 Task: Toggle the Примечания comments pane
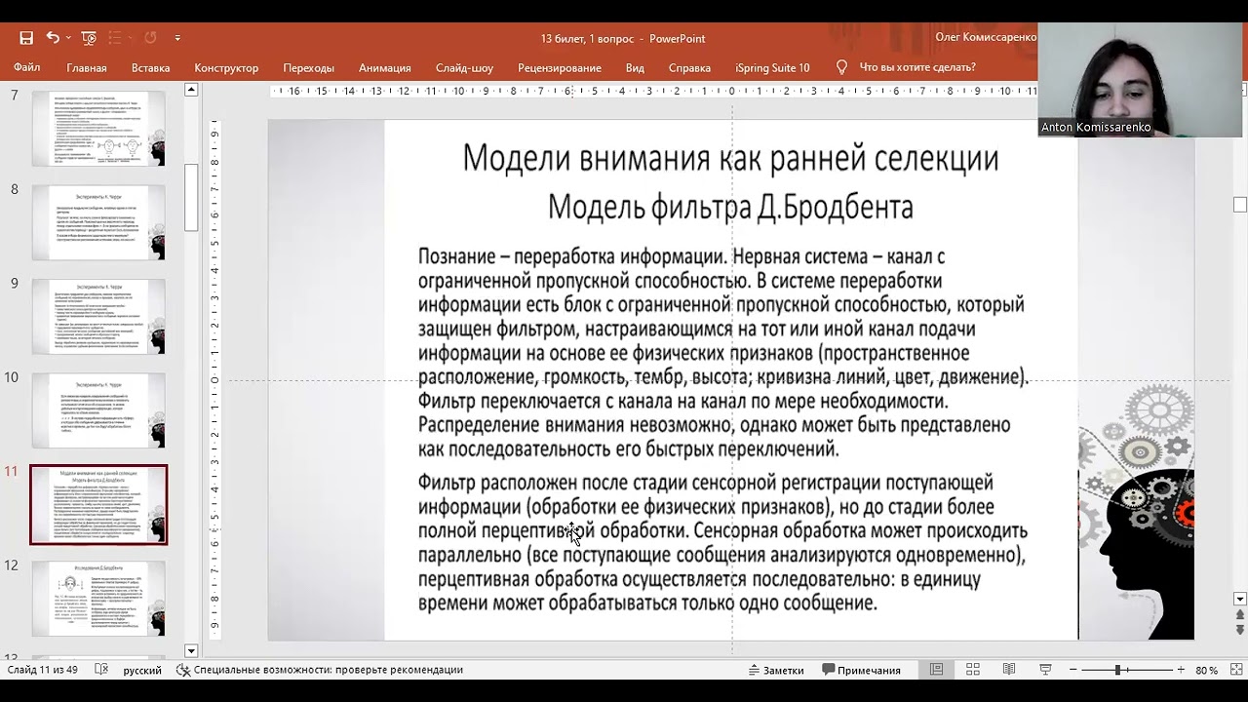pyautogui.click(x=861, y=670)
